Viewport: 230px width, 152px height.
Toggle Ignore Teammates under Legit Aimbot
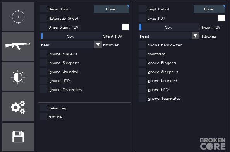tap(142, 99)
